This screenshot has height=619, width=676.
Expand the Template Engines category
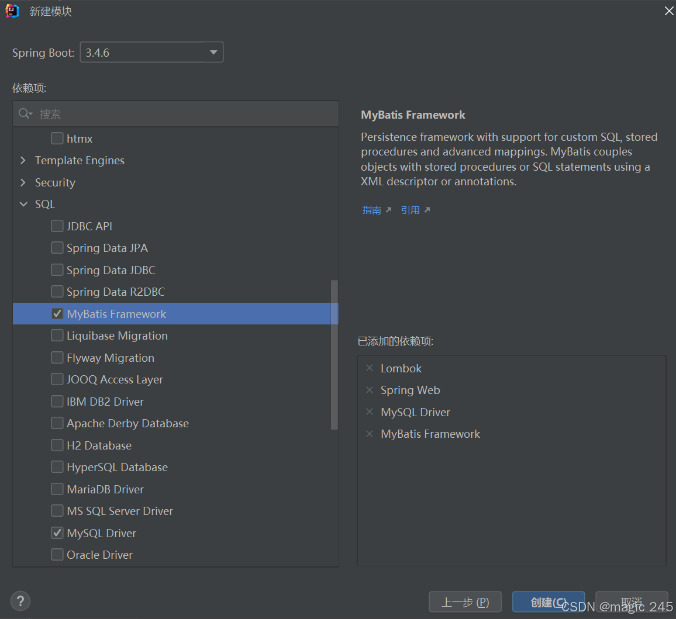[23, 160]
